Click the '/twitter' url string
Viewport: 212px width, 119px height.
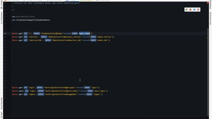(33, 37)
